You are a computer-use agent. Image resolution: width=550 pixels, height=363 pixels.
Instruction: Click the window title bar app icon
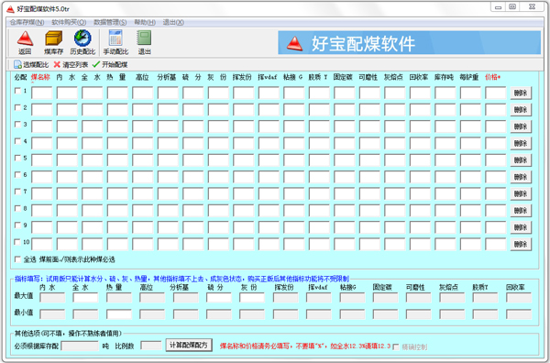click(x=10, y=9)
